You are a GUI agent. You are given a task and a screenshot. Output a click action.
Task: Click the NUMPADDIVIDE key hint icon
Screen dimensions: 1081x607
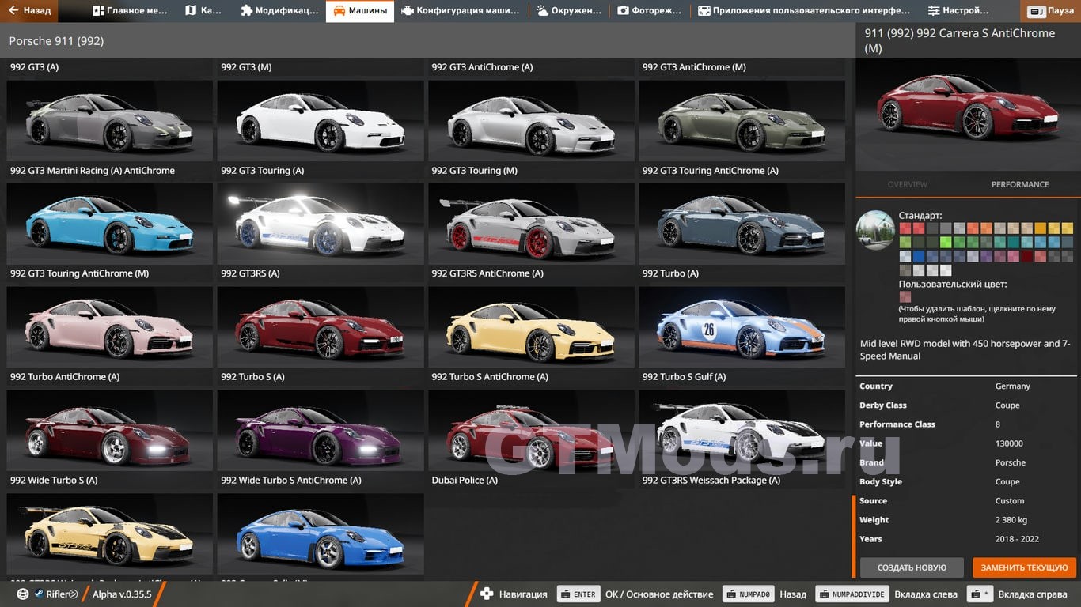click(852, 594)
